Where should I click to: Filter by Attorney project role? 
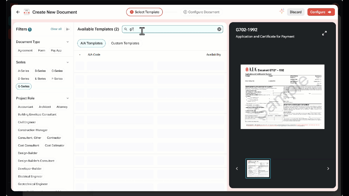[62, 107]
